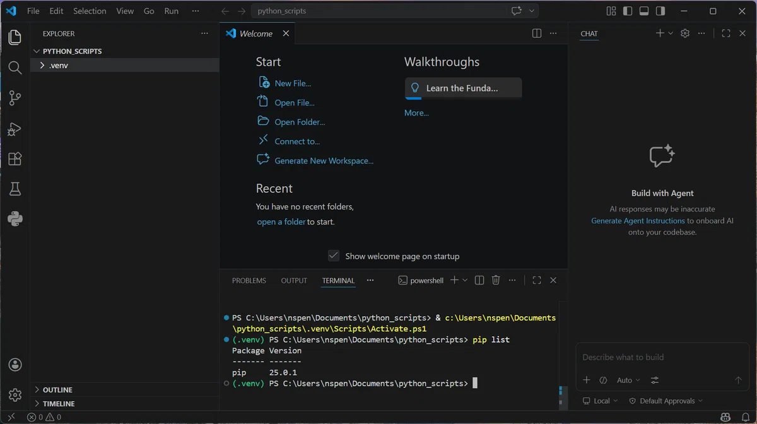The image size is (757, 424).
Task: Uncheck Show welcome page on startup
Action: point(334,256)
